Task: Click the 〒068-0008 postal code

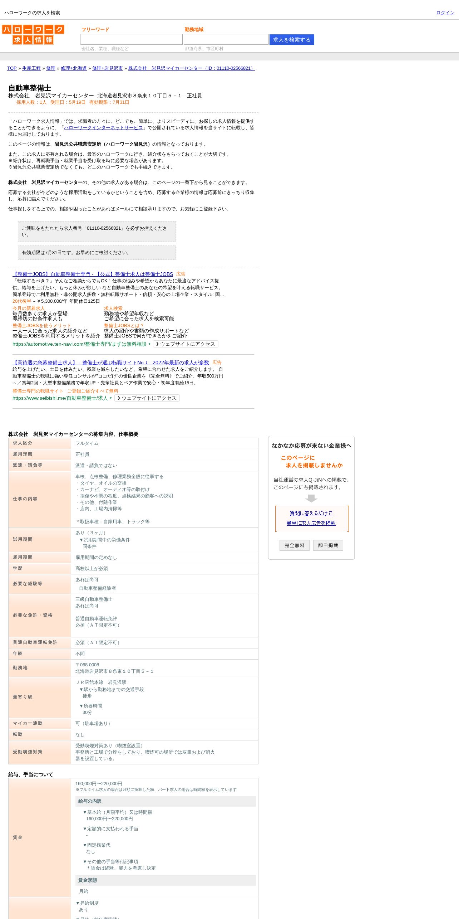Action: tap(87, 665)
